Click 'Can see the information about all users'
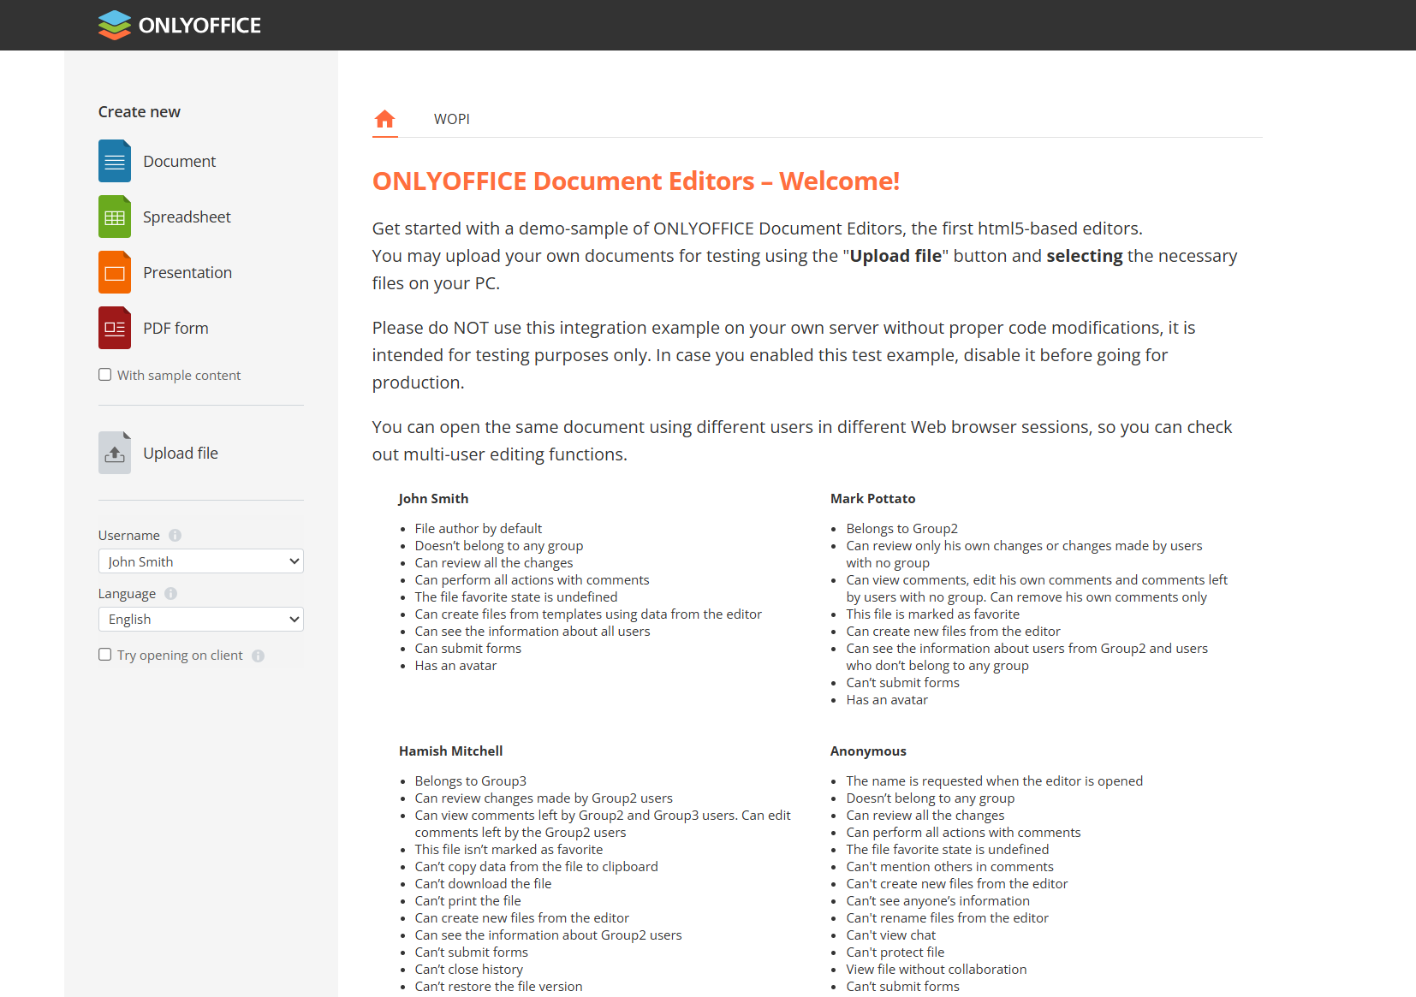 pos(532,632)
